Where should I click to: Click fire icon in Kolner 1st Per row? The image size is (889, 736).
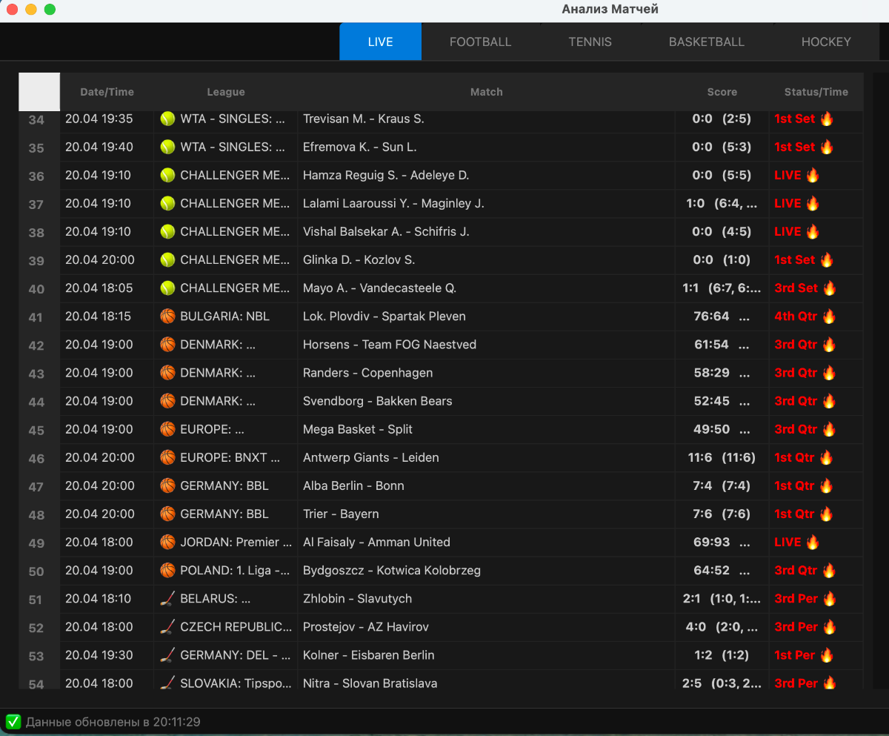coord(827,655)
